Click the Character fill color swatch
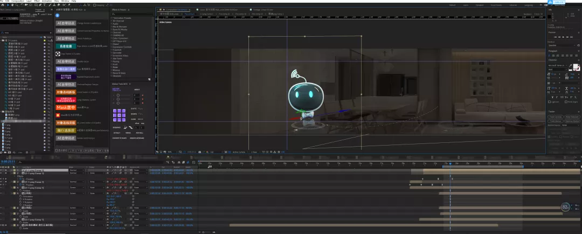The height and width of the screenshot is (234, 582). pyautogui.click(x=576, y=66)
